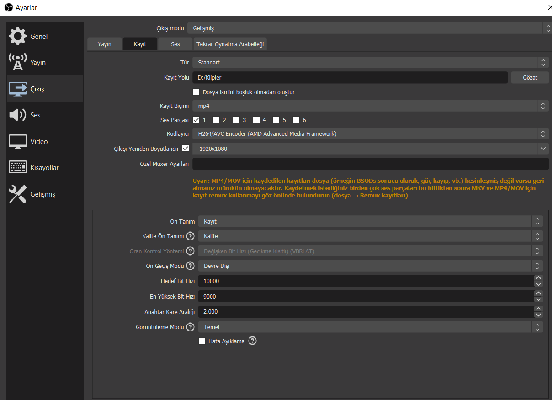Click Özel Muxer Ayarları input field

click(371, 164)
